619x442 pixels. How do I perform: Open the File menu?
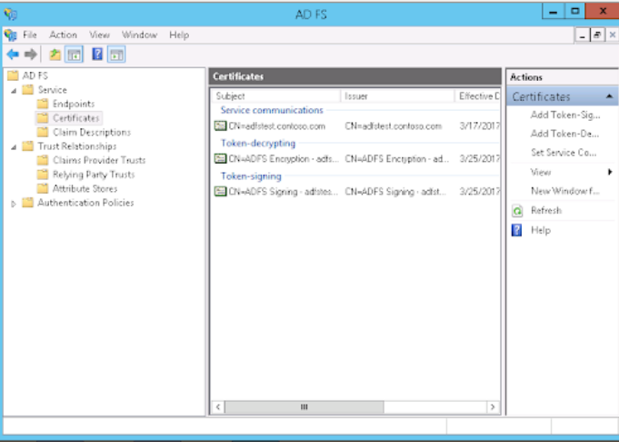30,35
